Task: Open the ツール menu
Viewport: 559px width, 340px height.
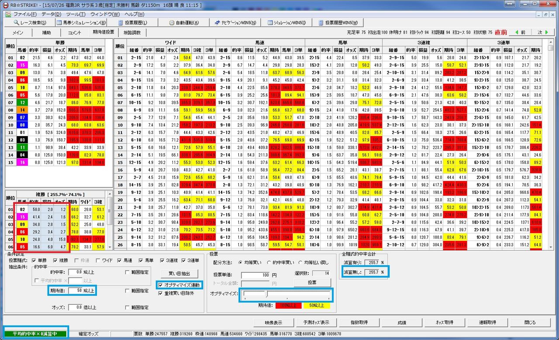Action: click(76, 14)
